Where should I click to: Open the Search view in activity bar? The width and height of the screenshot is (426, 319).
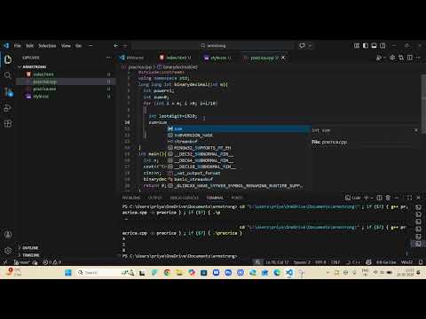(x=8, y=75)
